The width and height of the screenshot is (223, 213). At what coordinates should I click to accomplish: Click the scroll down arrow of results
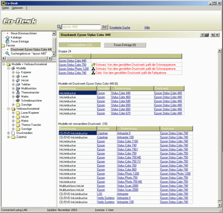[219, 205]
